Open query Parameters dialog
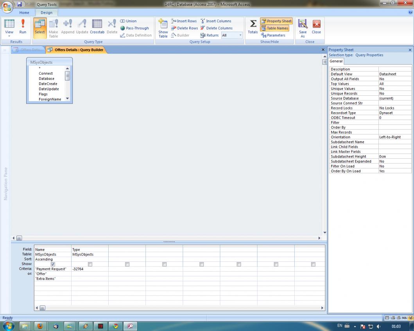The height and width of the screenshot is (331, 414). 273,35
